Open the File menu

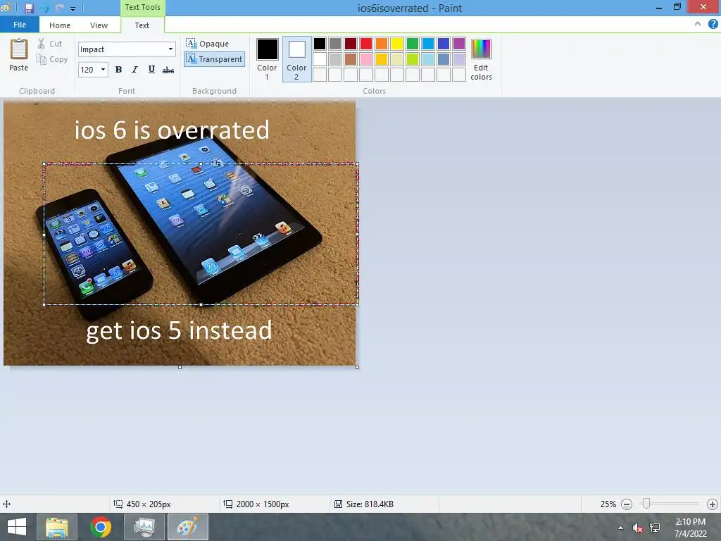(x=20, y=25)
